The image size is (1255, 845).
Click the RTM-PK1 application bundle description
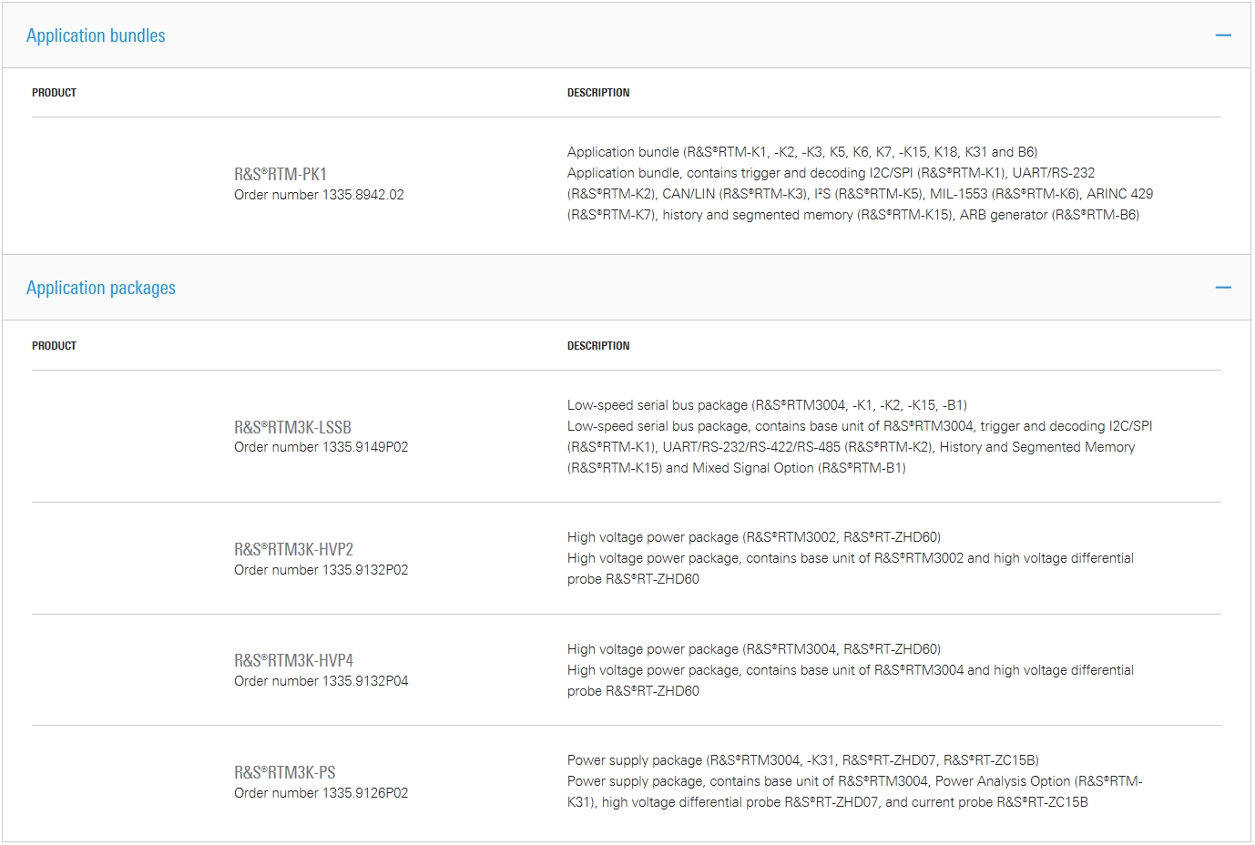coord(860,183)
